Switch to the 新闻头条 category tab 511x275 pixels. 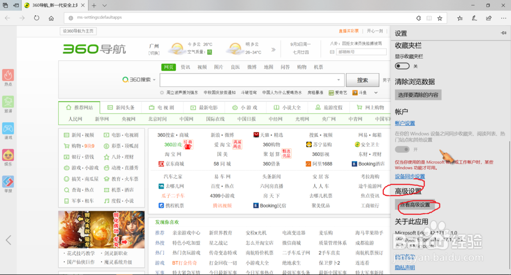121,107
